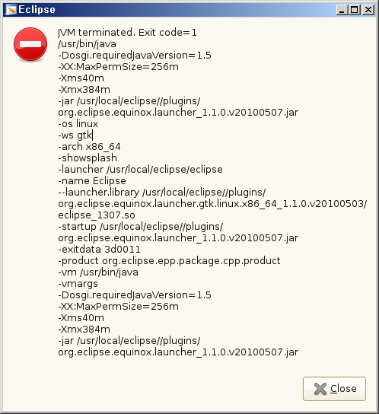Click the '-vmargs' text line
The height and width of the screenshot is (414, 379).
[x=78, y=284]
